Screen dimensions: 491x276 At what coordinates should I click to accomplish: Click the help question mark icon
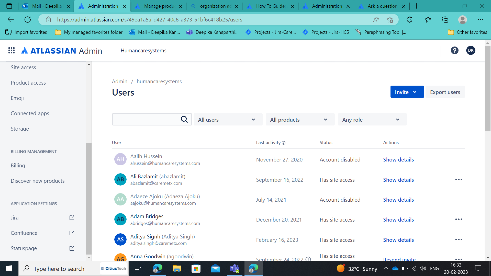454,50
